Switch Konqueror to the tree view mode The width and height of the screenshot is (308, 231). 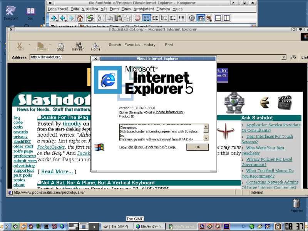[x=164, y=18]
